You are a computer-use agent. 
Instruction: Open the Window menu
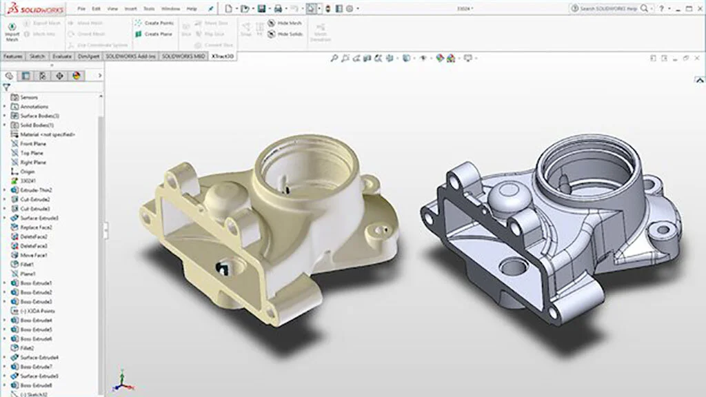click(170, 8)
